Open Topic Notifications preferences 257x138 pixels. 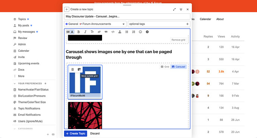tap(29, 109)
